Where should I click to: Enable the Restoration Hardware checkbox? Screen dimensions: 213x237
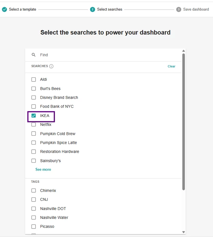point(33,152)
